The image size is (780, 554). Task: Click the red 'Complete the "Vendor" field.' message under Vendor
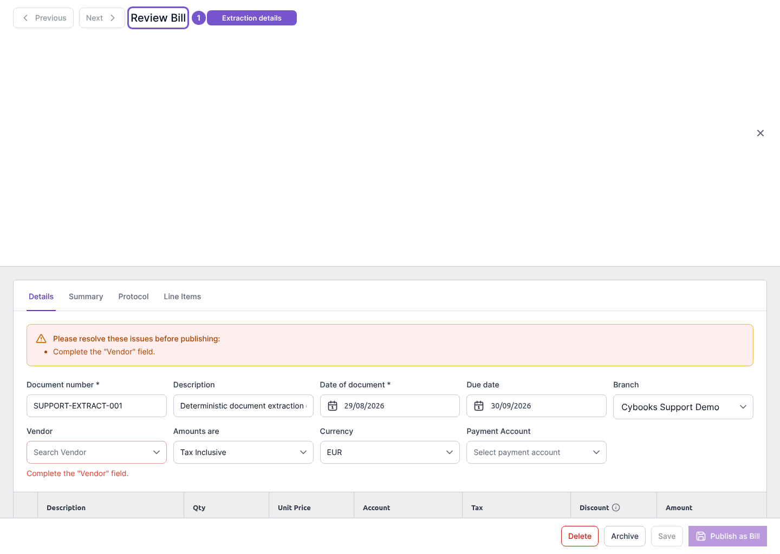[x=77, y=473]
